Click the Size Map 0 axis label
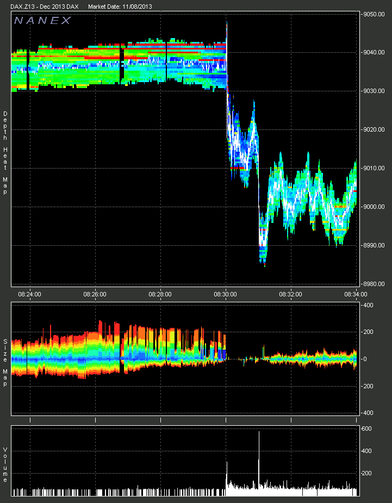 point(364,359)
